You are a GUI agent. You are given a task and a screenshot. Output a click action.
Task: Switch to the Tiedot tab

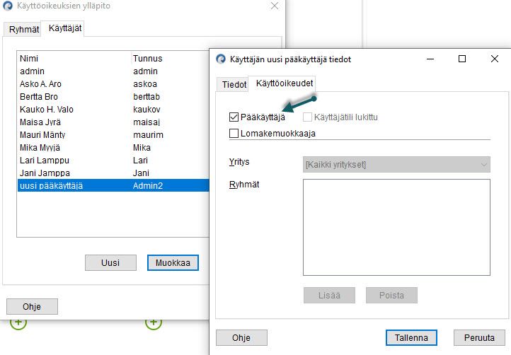tap(234, 84)
